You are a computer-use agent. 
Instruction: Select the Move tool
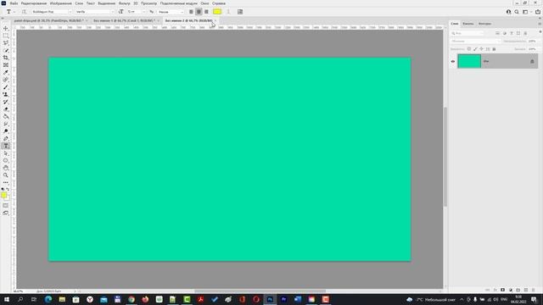tap(6, 28)
